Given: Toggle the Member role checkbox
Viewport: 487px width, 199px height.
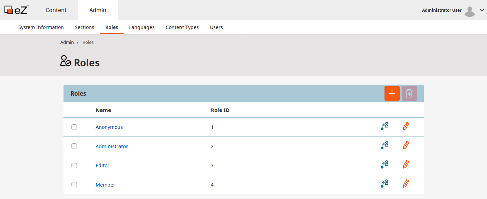Looking at the screenshot, I should click(x=74, y=184).
